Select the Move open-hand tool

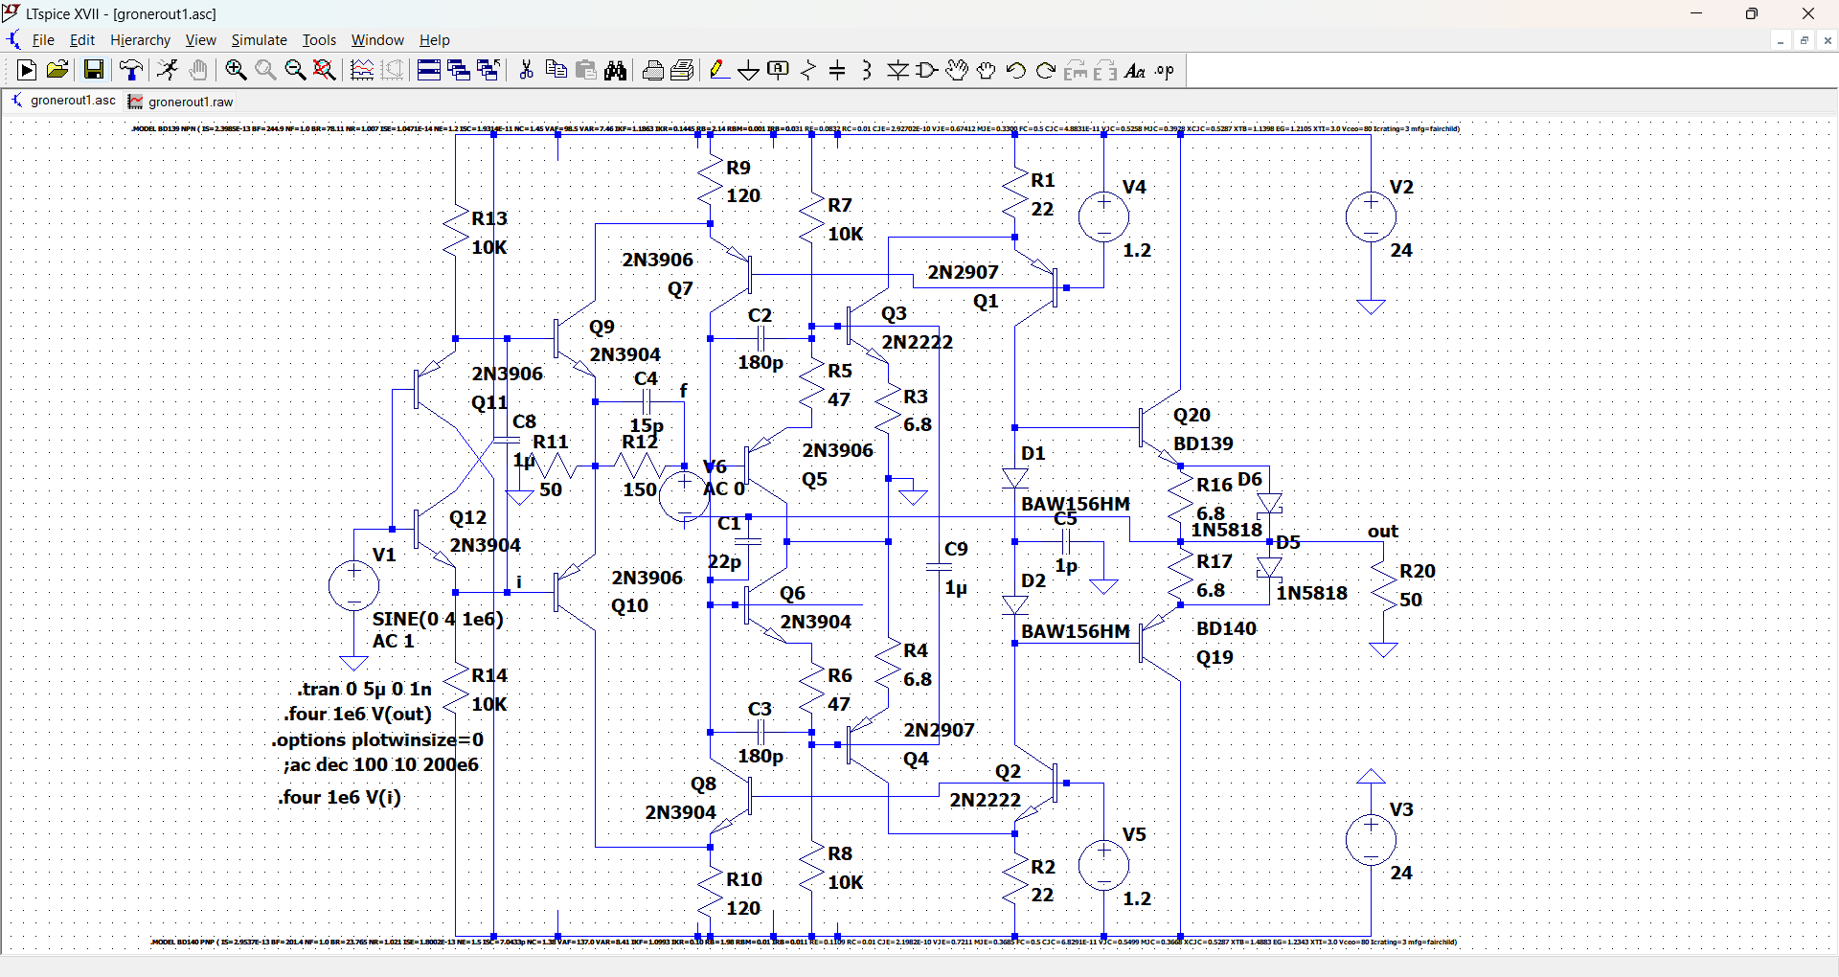pyautogui.click(x=957, y=70)
